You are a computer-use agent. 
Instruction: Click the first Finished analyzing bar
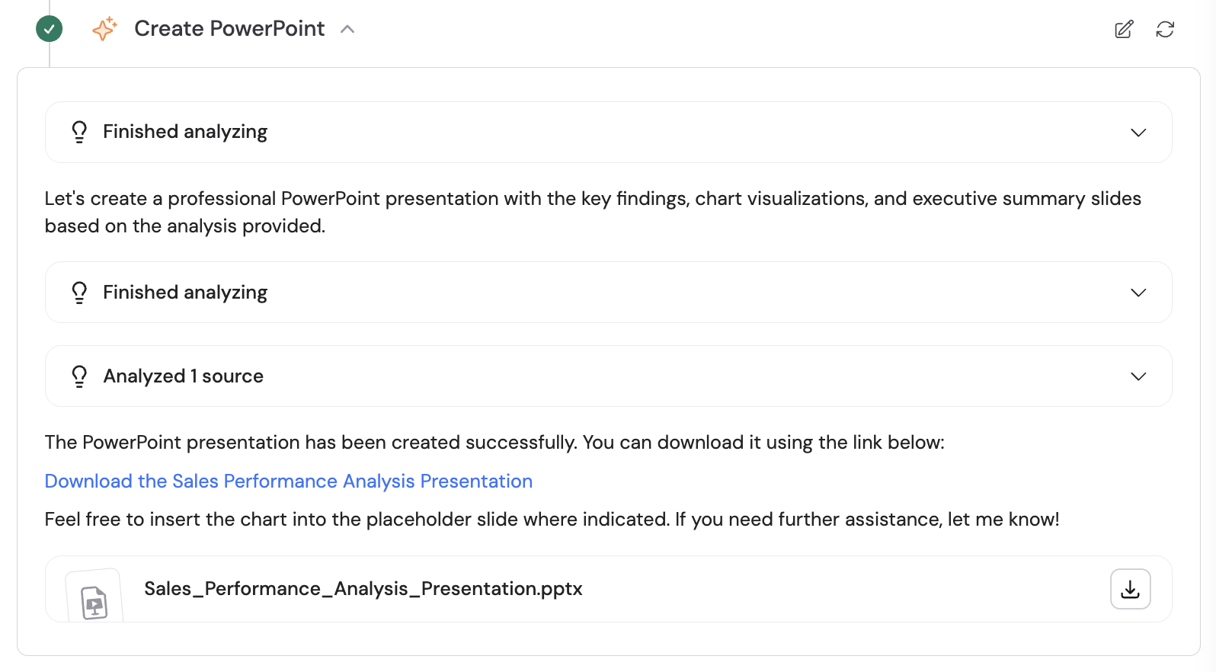coord(608,131)
